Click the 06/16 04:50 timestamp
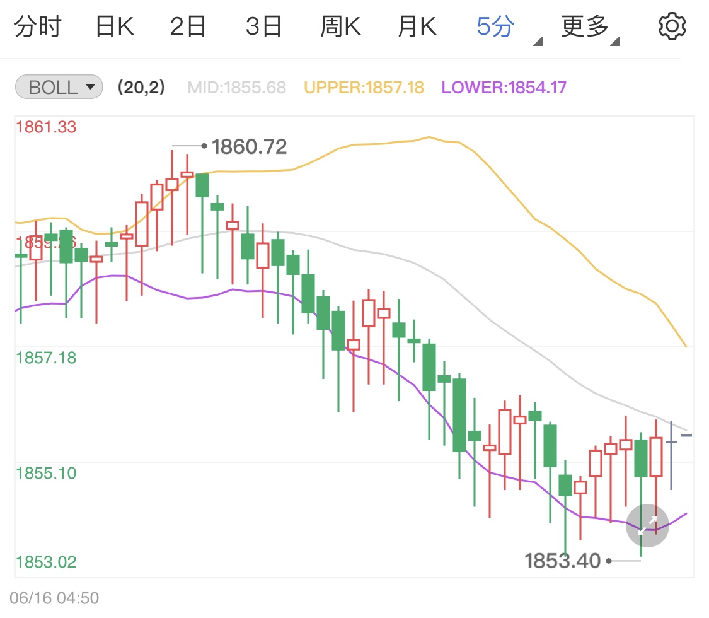The height and width of the screenshot is (618, 709). click(54, 598)
